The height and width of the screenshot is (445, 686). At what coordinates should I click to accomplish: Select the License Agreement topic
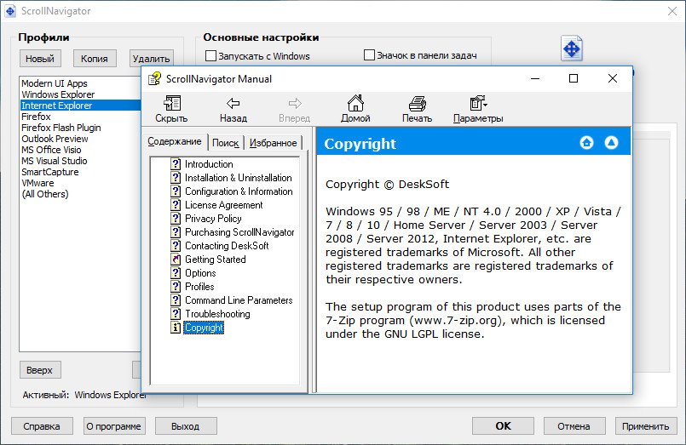tap(223, 205)
